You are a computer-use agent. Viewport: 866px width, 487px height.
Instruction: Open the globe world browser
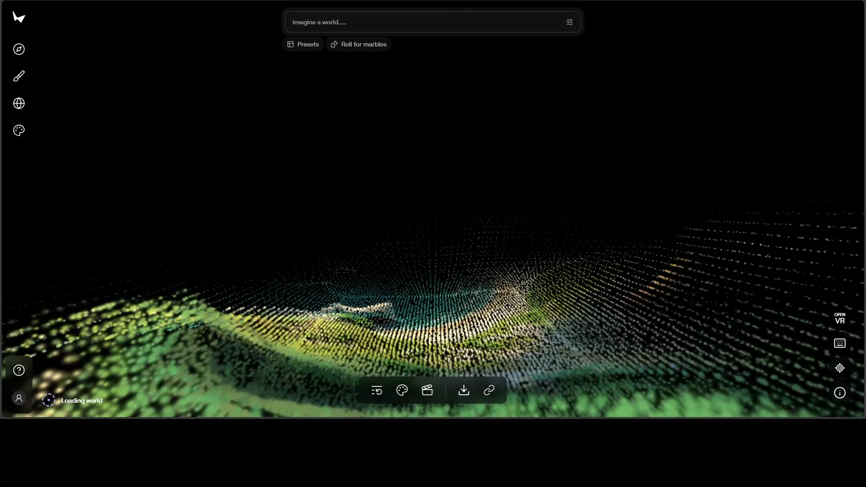tap(18, 103)
